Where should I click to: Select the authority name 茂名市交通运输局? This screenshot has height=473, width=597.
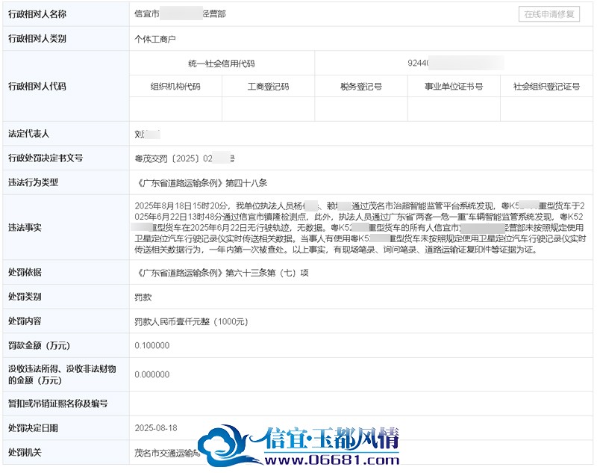pyautogui.click(x=167, y=453)
